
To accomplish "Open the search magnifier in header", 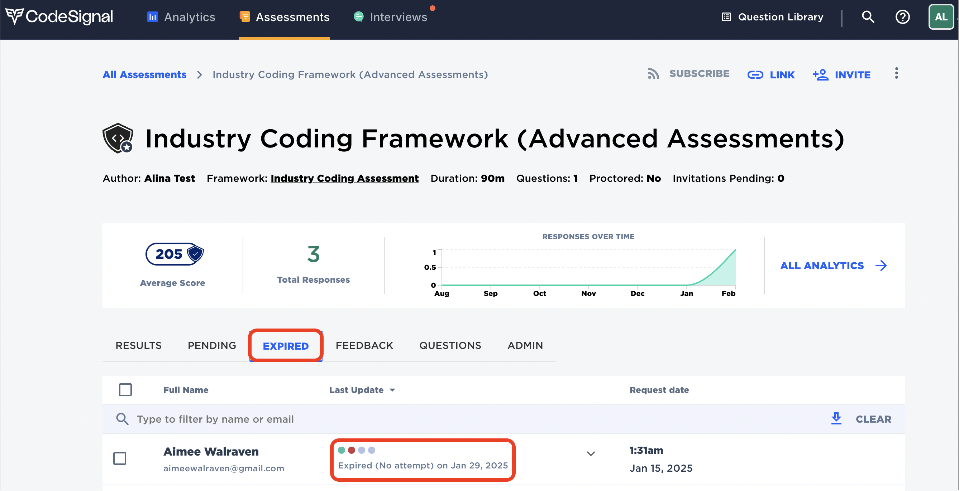I will click(868, 17).
